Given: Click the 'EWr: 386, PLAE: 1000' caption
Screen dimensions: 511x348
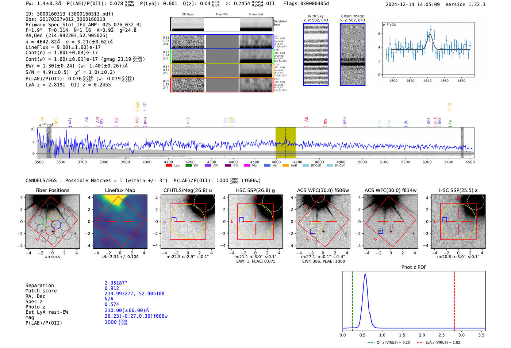Looking at the screenshot, I should click(x=323, y=261).
